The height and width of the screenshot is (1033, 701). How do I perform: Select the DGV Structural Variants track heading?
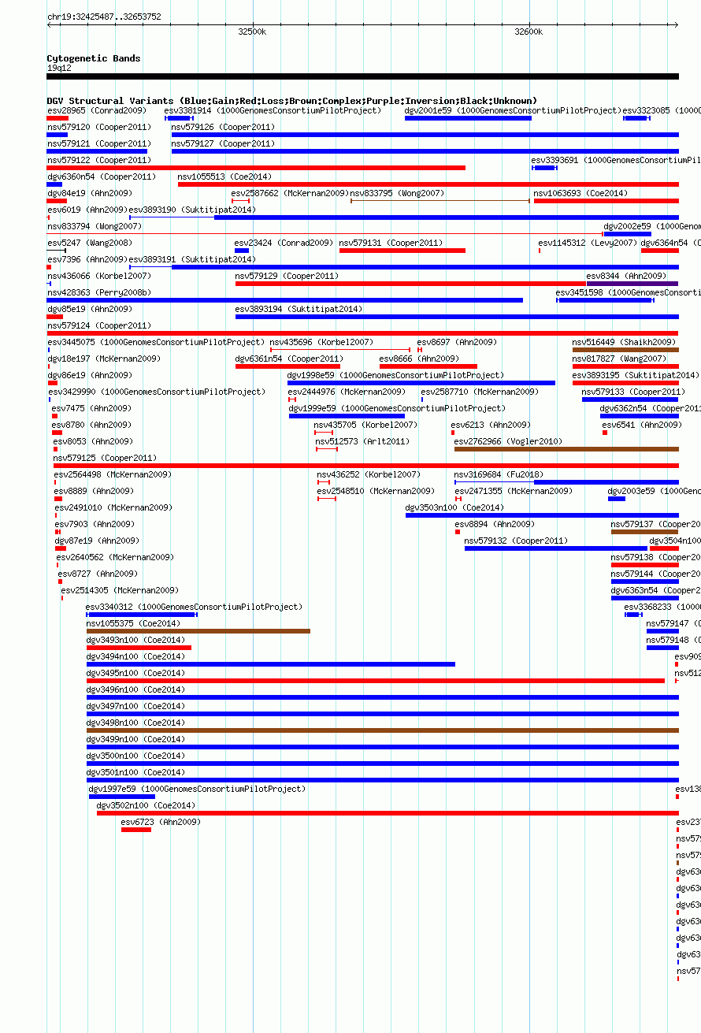pos(292,101)
